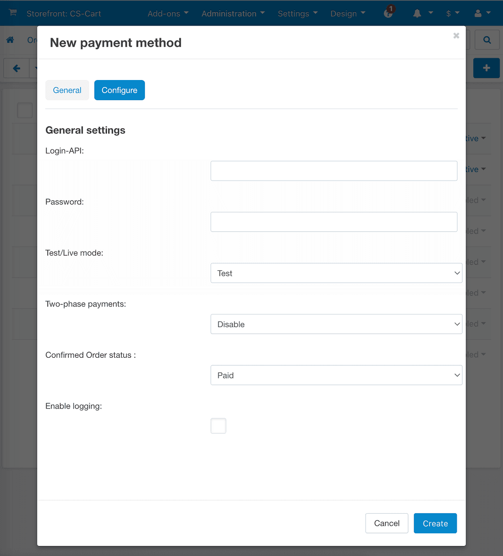This screenshot has width=503, height=556.
Task: Enable the logging checkbox
Action: coord(218,426)
